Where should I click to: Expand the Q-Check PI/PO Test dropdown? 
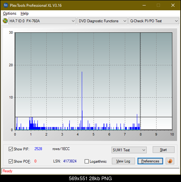pos(154,21)
